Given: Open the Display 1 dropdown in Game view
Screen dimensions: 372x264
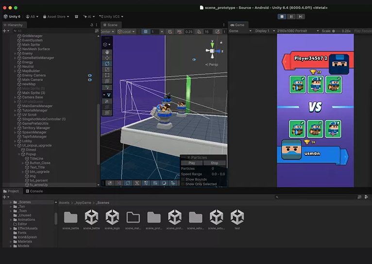Looking at the screenshot, I should (x=265, y=31).
